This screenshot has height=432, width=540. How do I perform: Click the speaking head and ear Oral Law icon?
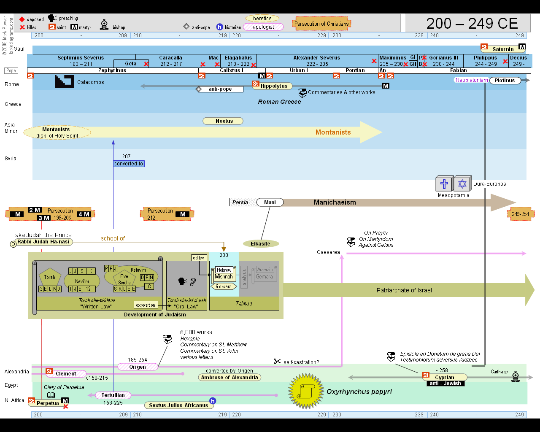pos(187,281)
